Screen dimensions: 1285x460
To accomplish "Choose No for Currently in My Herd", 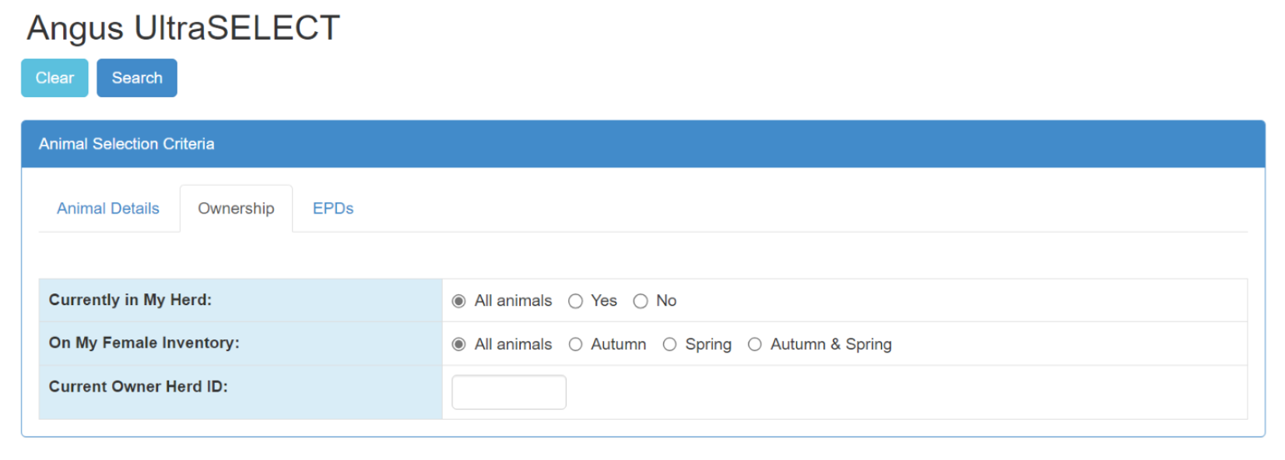I will pos(640,301).
